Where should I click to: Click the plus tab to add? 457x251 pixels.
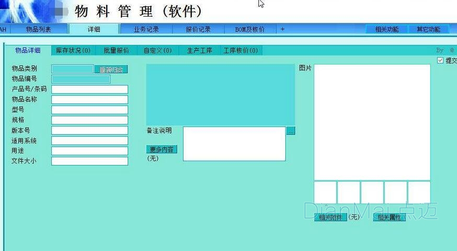(282, 29)
